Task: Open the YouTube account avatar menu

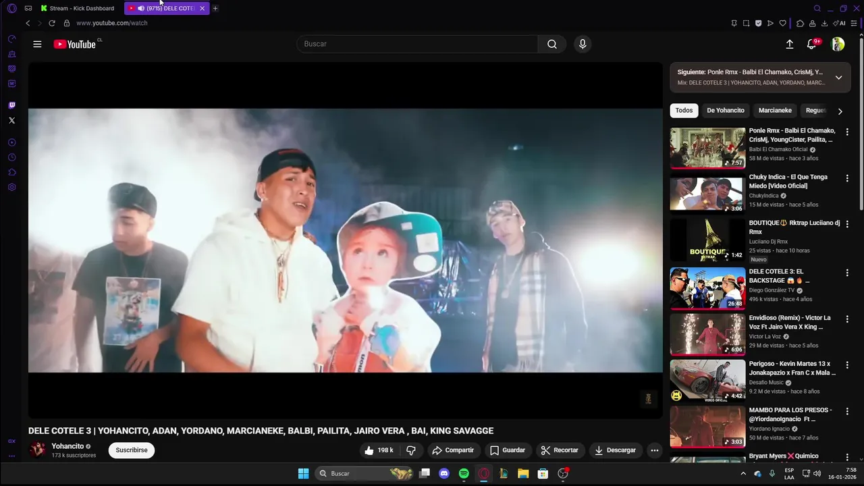Action: (x=838, y=44)
